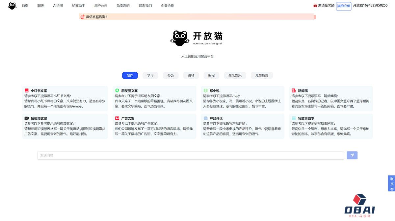Switch to the 职场 category tab

click(x=191, y=75)
